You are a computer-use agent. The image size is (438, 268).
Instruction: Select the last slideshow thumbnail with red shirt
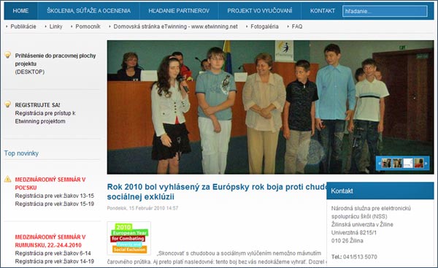click(419, 163)
